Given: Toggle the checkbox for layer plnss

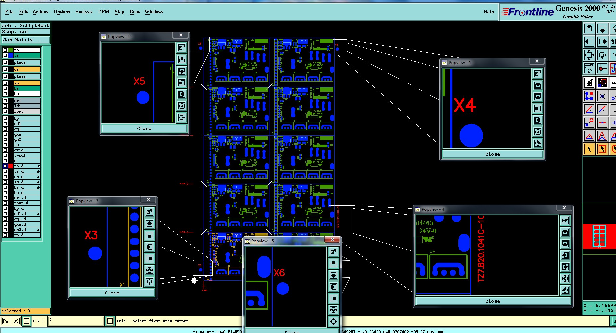Looking at the screenshot, I should tap(5, 76).
